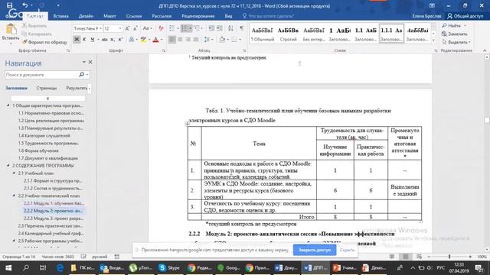Screen dimensions: 490x275
Task: Align text right
Action: [188, 40]
